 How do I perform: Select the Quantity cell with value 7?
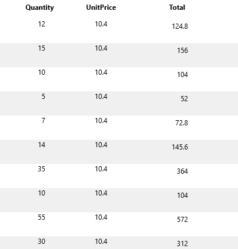click(44, 121)
